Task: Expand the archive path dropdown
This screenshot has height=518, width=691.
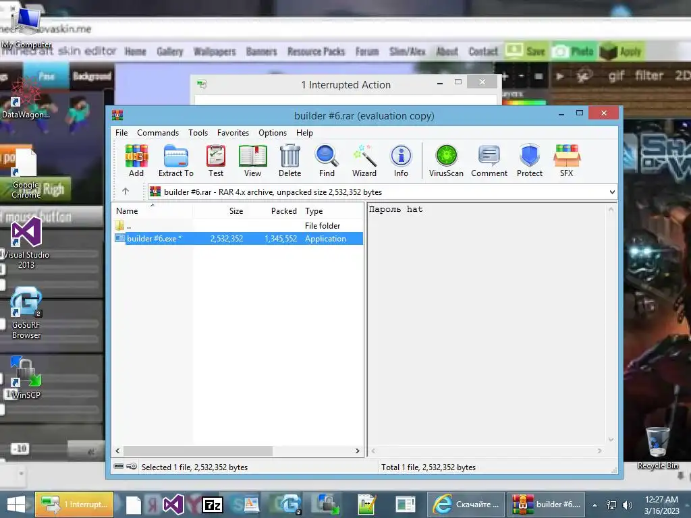Action: 612,192
